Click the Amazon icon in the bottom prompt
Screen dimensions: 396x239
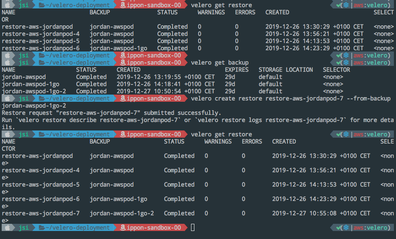pyautogui.click(x=123, y=228)
